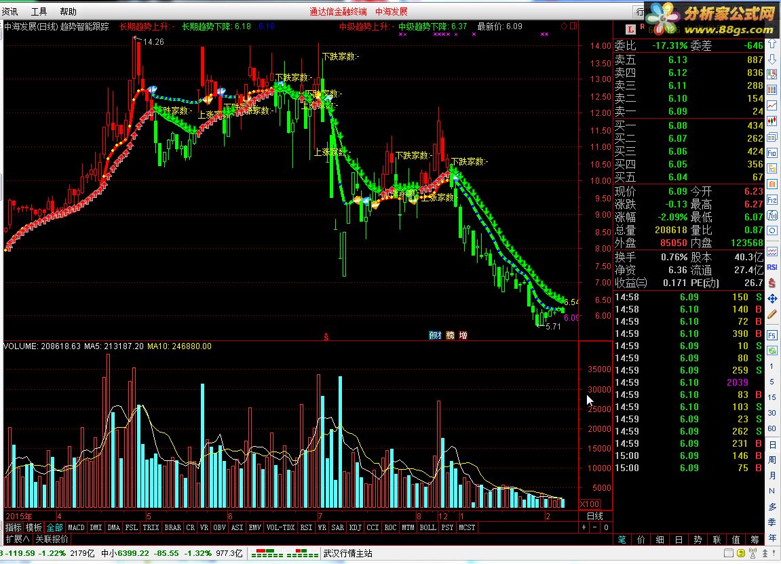The image size is (781, 564).
Task: Click the RSI indicator icon in sidebar
Action: (772, 267)
